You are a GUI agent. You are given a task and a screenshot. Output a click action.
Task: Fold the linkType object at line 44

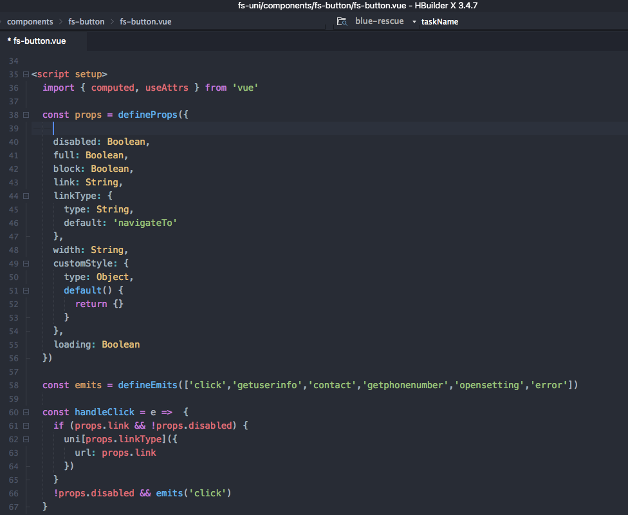point(26,196)
